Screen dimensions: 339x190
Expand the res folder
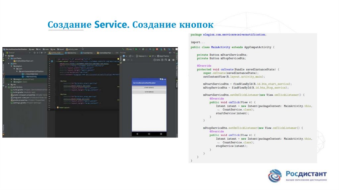coord(9,84)
